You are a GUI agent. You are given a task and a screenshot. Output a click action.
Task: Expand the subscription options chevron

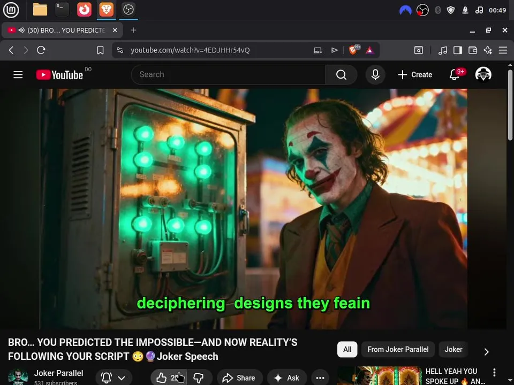(122, 378)
